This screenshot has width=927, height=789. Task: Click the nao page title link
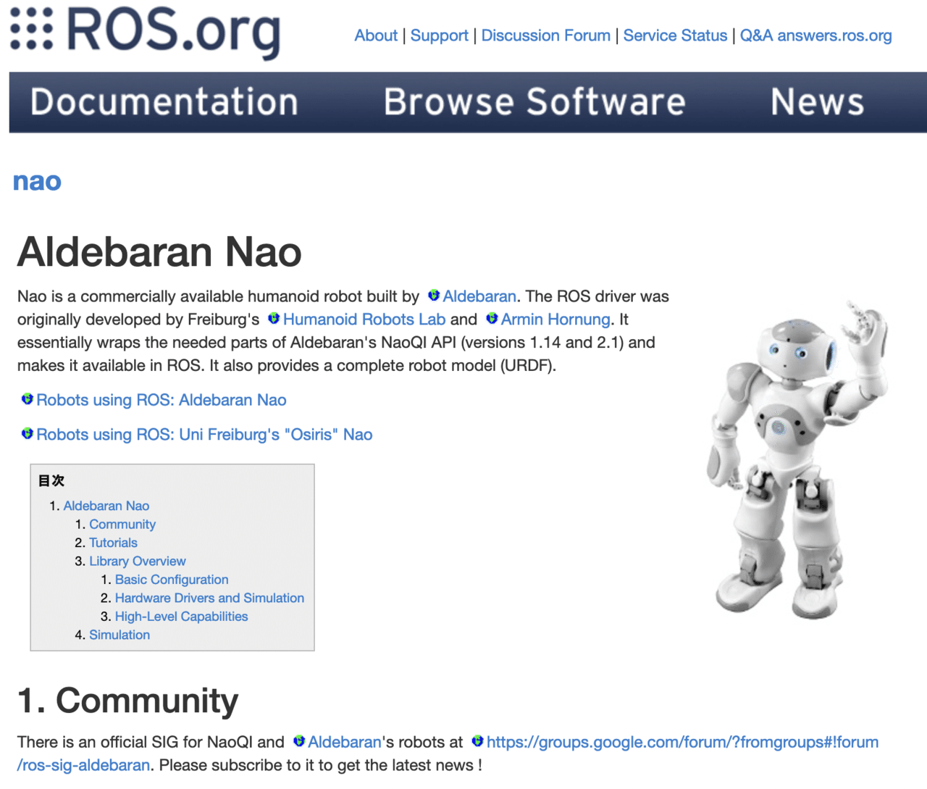(37, 181)
